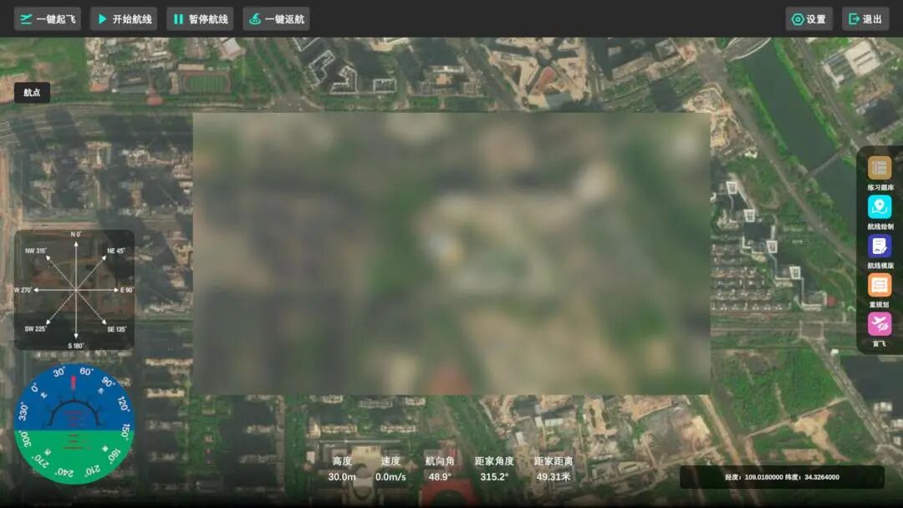Click the 距家距离 home distance readout

click(x=554, y=469)
